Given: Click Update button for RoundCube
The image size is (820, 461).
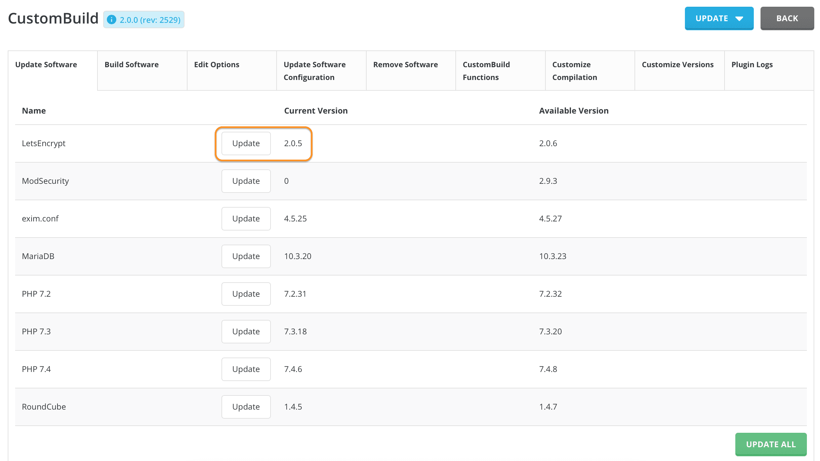Looking at the screenshot, I should tap(246, 407).
